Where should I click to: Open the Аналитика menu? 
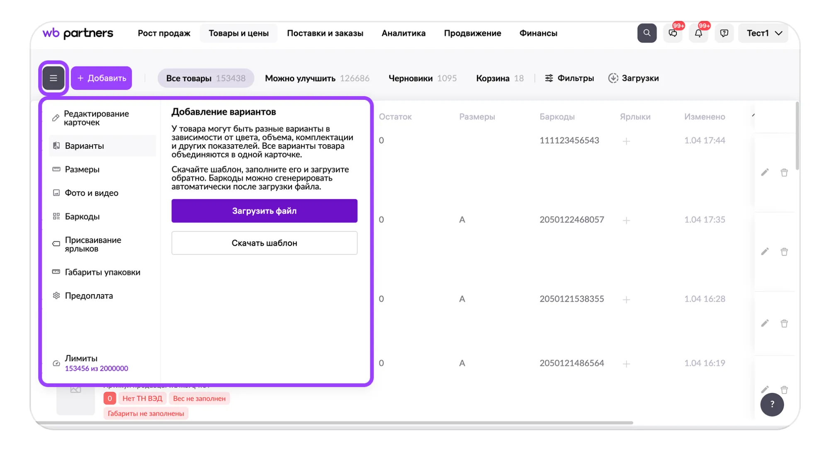404,33
